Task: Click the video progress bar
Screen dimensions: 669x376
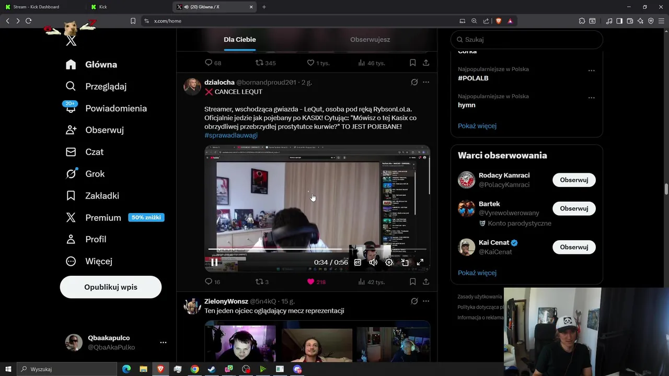Action: click(x=317, y=249)
